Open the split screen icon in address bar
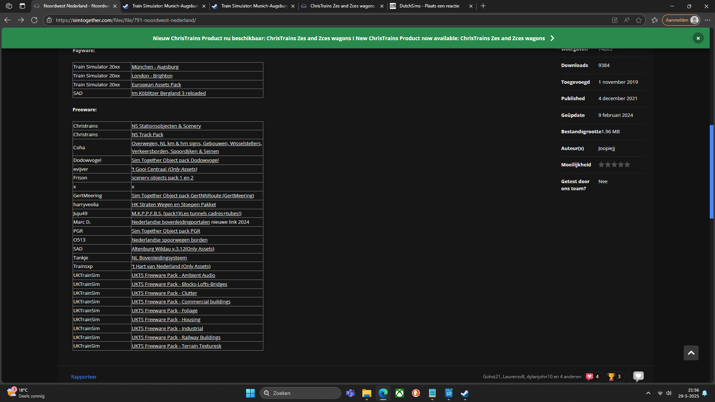The image size is (715, 402). coord(615,20)
